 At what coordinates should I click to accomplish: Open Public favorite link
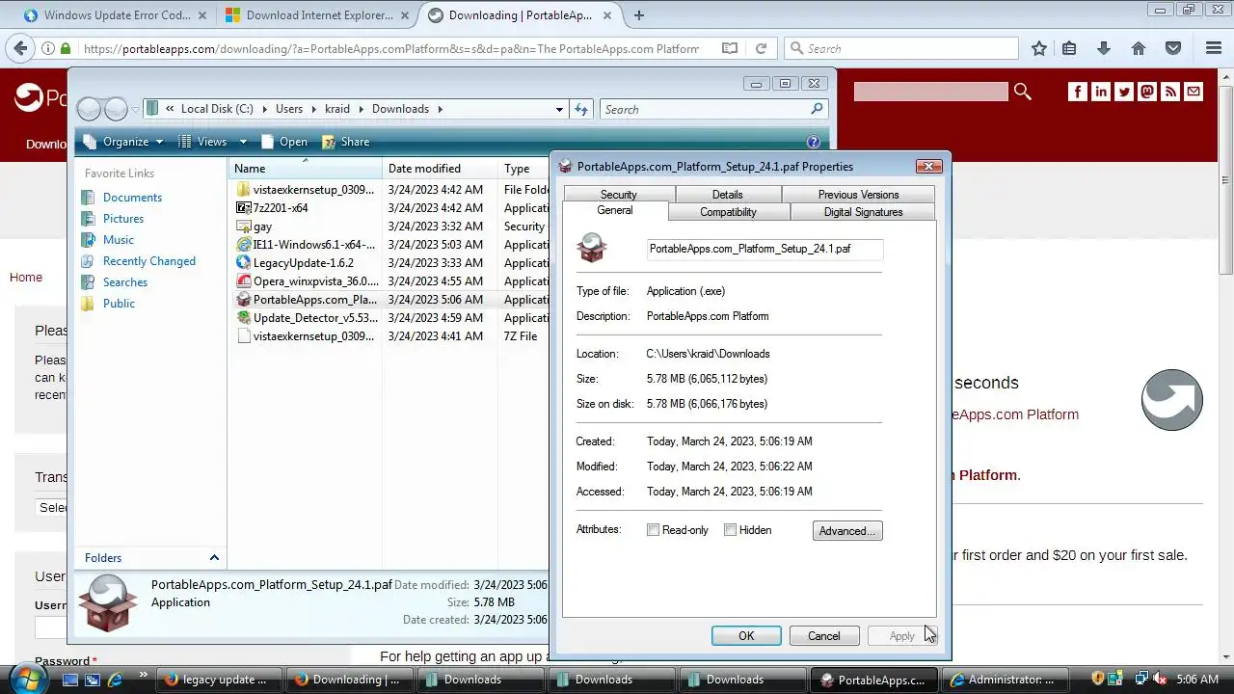(x=119, y=304)
